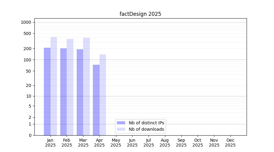274x152 pixels.
Task: Select the Oct 2025 x-axis label
Action: coord(198,143)
